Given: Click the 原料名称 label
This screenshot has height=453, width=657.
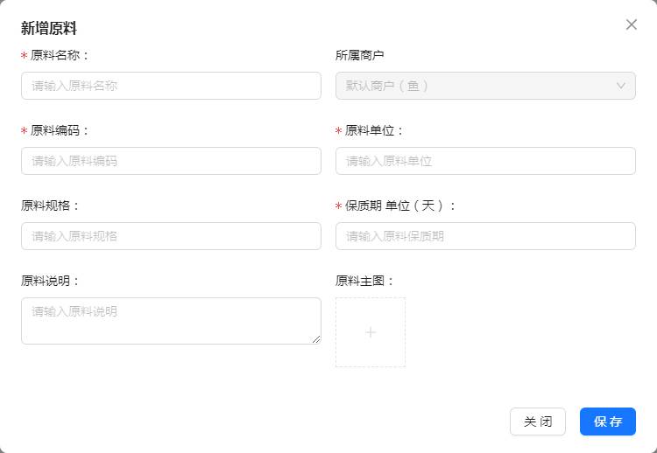Looking at the screenshot, I should pos(59,55).
